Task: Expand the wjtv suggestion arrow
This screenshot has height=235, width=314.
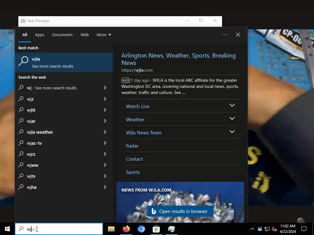Action: click(x=105, y=176)
